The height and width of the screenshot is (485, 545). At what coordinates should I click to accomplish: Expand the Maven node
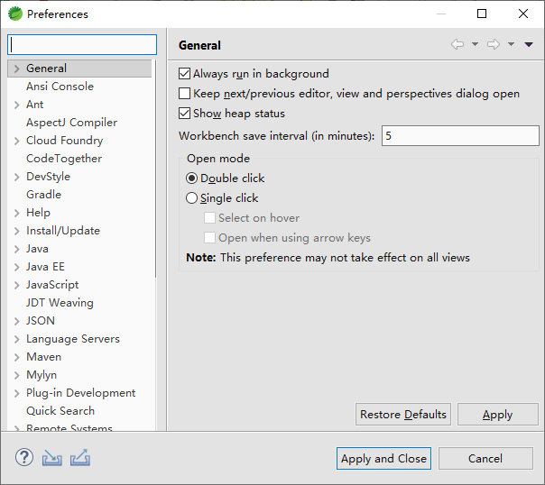(16, 357)
